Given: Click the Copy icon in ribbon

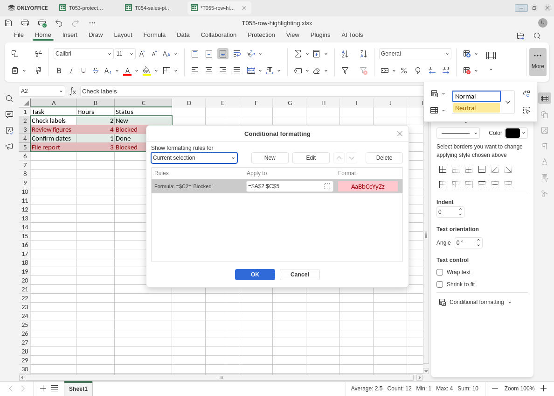Looking at the screenshot, I should (15, 53).
